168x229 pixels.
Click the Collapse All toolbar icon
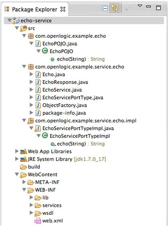(x=105, y=8)
